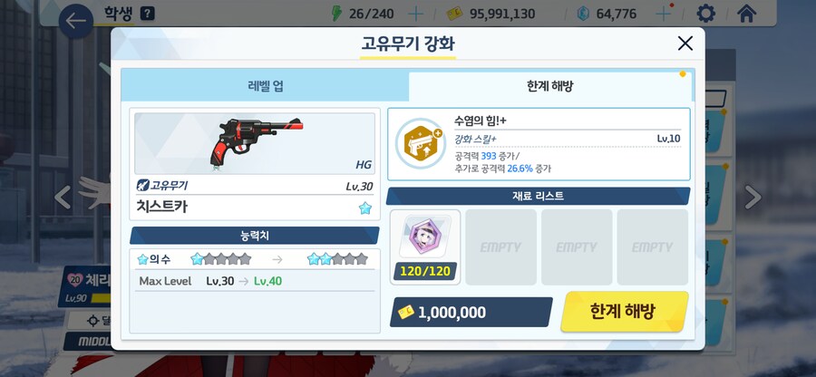Buy pyroxene with the plus next to 64,776
This screenshot has height=377, width=816.
click(x=664, y=14)
